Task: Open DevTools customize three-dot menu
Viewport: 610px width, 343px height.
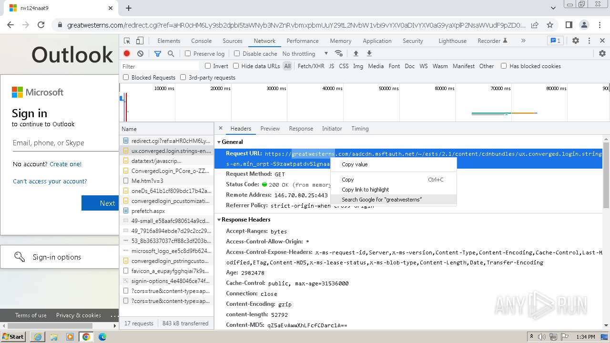Action: click(x=589, y=41)
